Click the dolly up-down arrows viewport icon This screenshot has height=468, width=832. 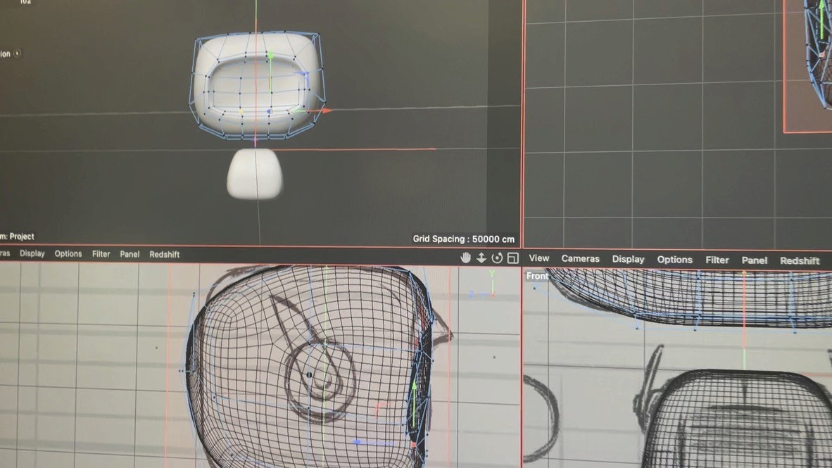[x=481, y=258]
